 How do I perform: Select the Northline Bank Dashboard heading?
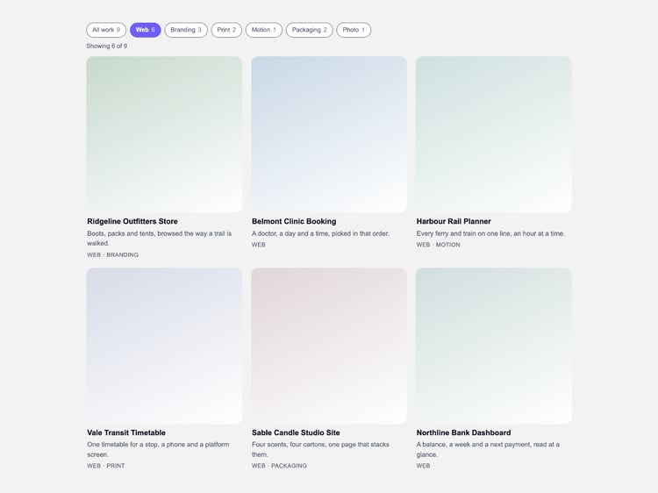463,432
